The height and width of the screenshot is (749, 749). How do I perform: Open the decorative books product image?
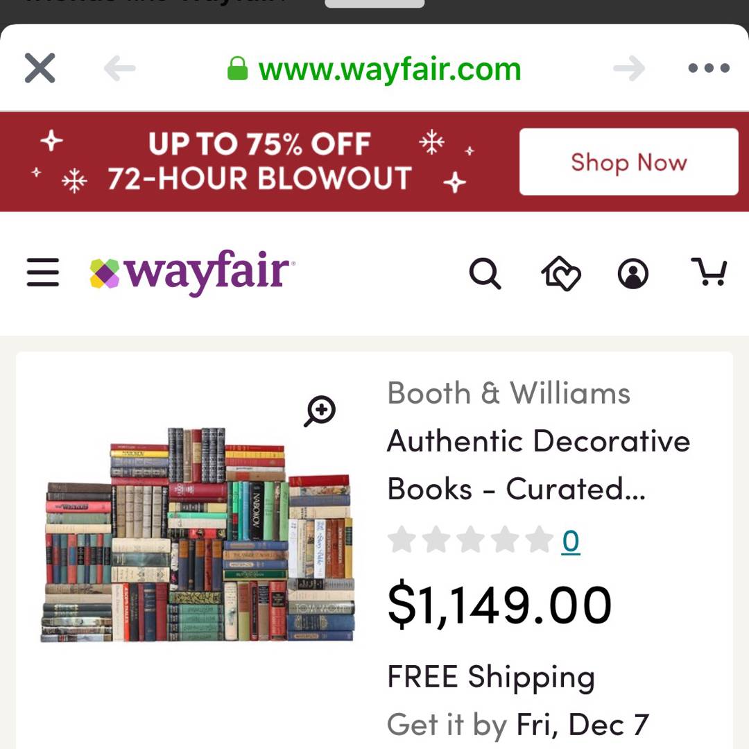197,534
